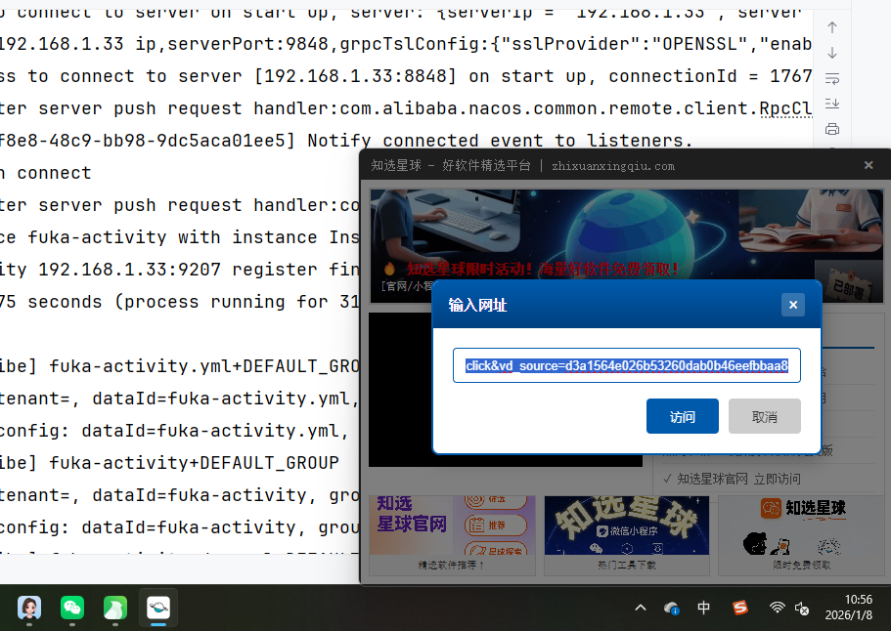
Task: Click the 访问 button in URL dialog
Action: pos(682,416)
